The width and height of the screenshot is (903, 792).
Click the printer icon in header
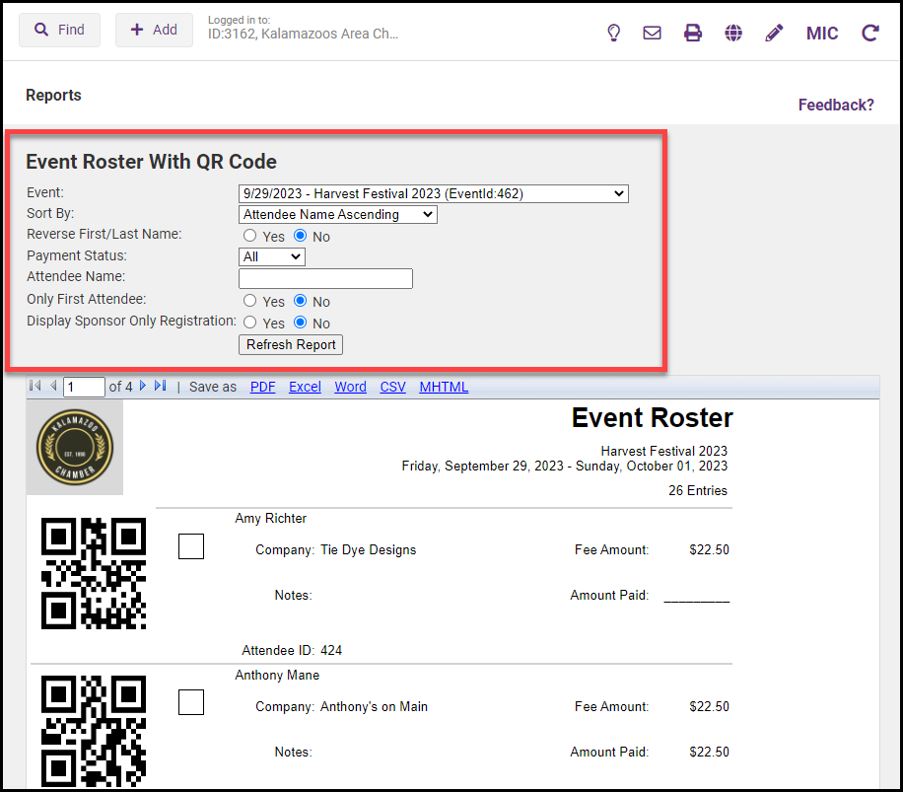pos(693,33)
